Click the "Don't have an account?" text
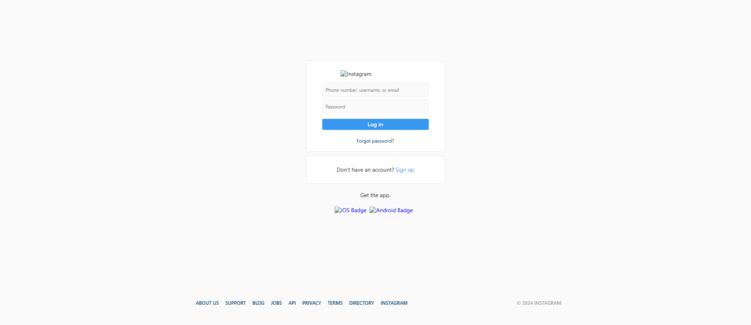This screenshot has height=325, width=751. pos(365,170)
